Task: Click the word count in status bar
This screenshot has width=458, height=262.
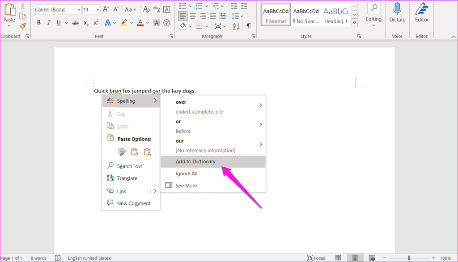Action: click(x=38, y=258)
